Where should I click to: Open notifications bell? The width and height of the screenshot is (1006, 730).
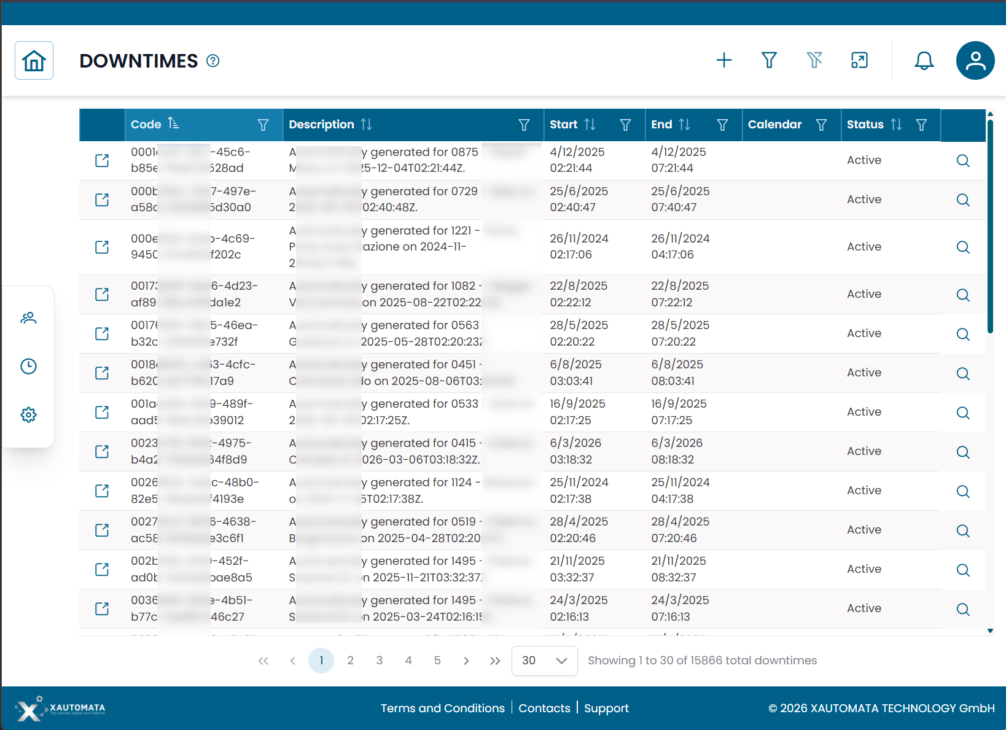924,60
